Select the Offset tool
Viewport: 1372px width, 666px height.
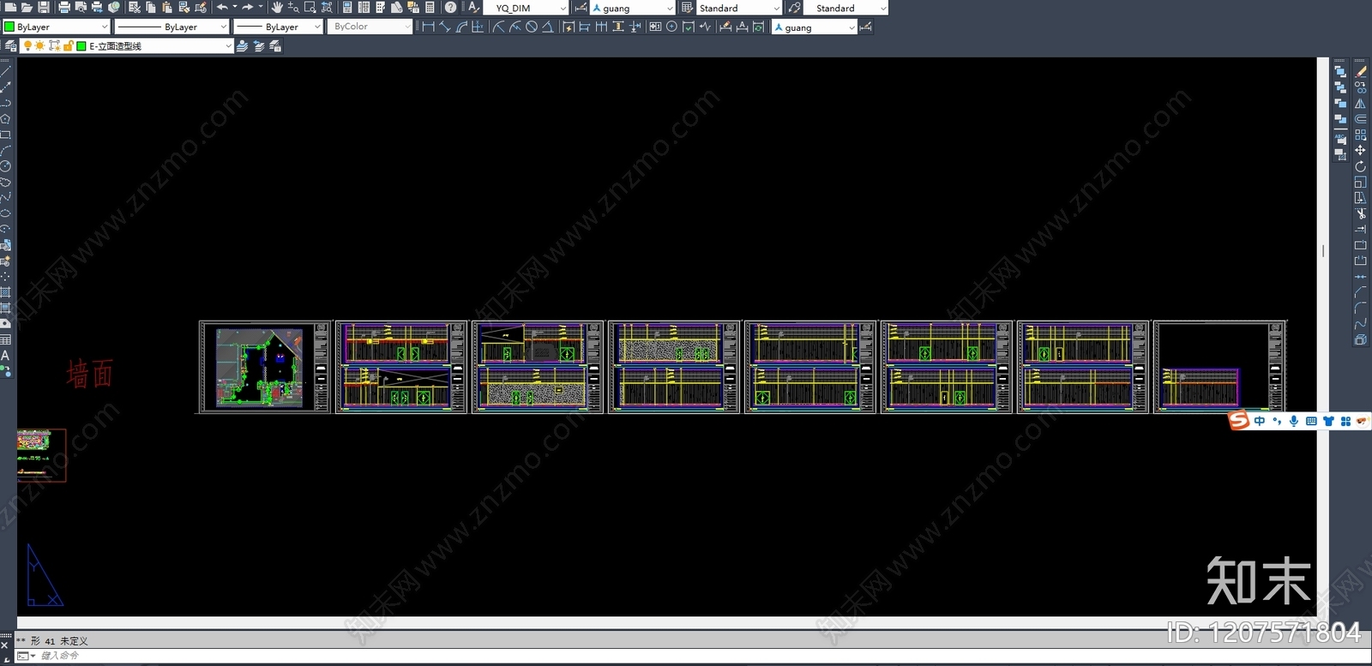tap(1361, 118)
